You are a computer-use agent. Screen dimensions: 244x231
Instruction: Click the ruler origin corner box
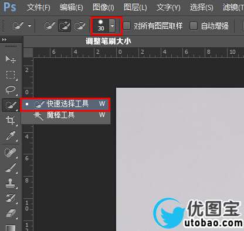pyautogui.click(x=28, y=53)
